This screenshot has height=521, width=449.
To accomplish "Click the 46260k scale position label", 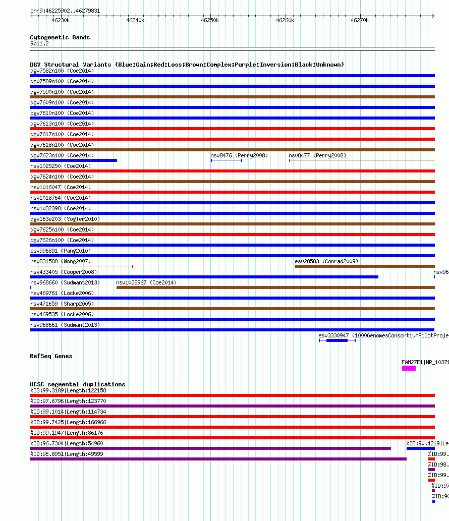I will pyautogui.click(x=285, y=20).
